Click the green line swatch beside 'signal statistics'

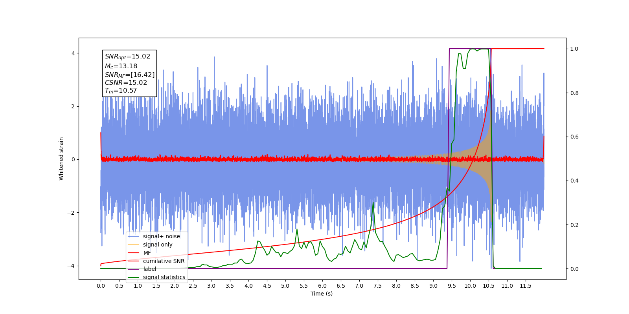134,277
